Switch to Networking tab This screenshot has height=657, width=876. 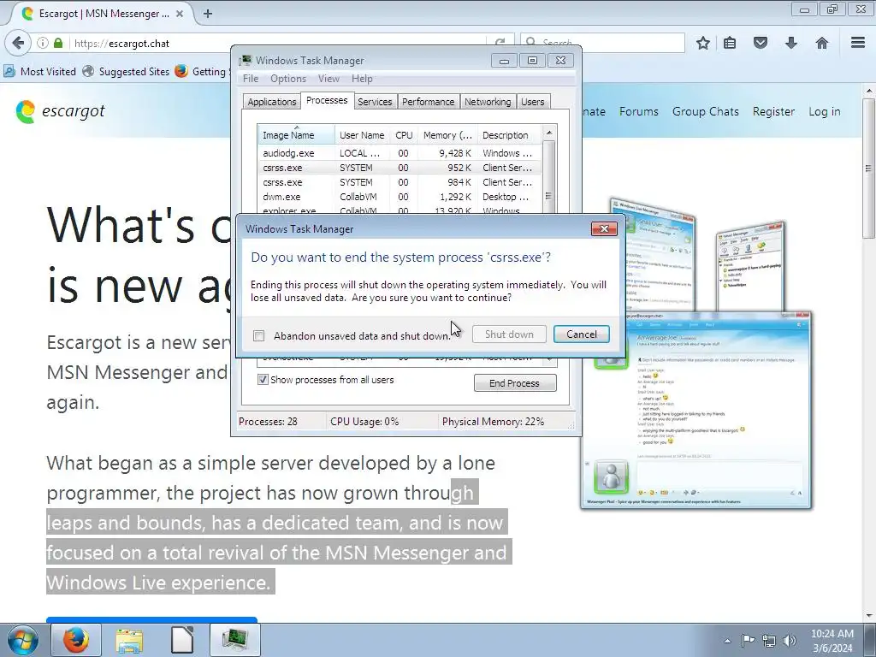(488, 102)
